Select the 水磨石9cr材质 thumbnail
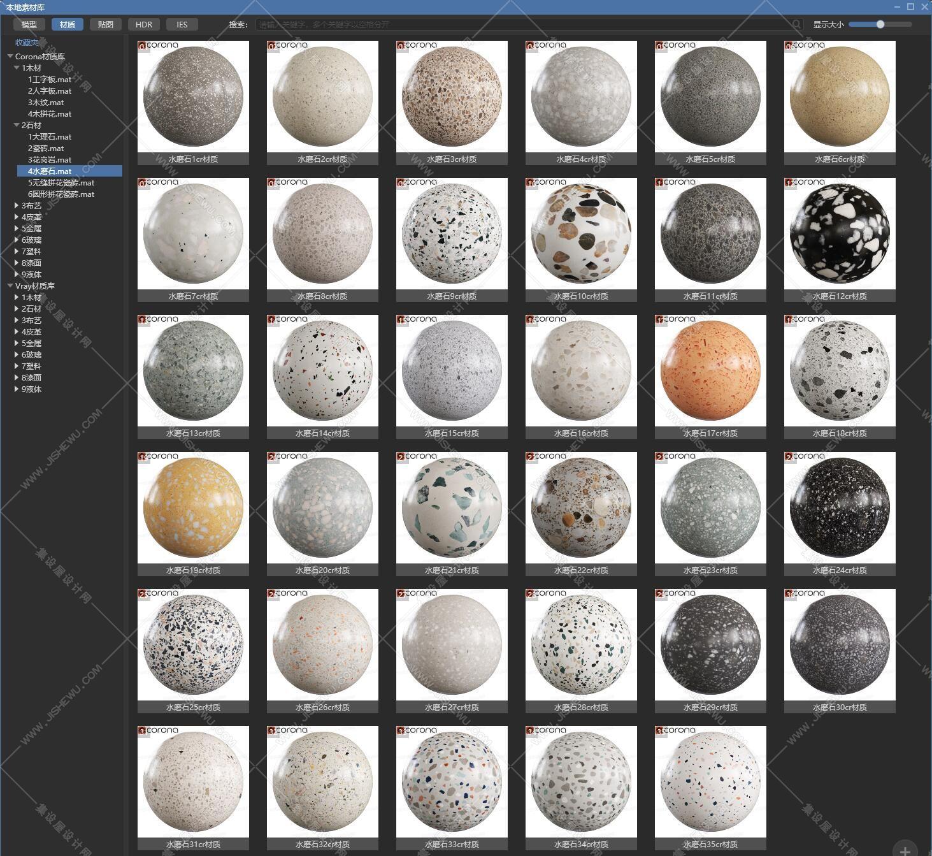 coord(452,234)
